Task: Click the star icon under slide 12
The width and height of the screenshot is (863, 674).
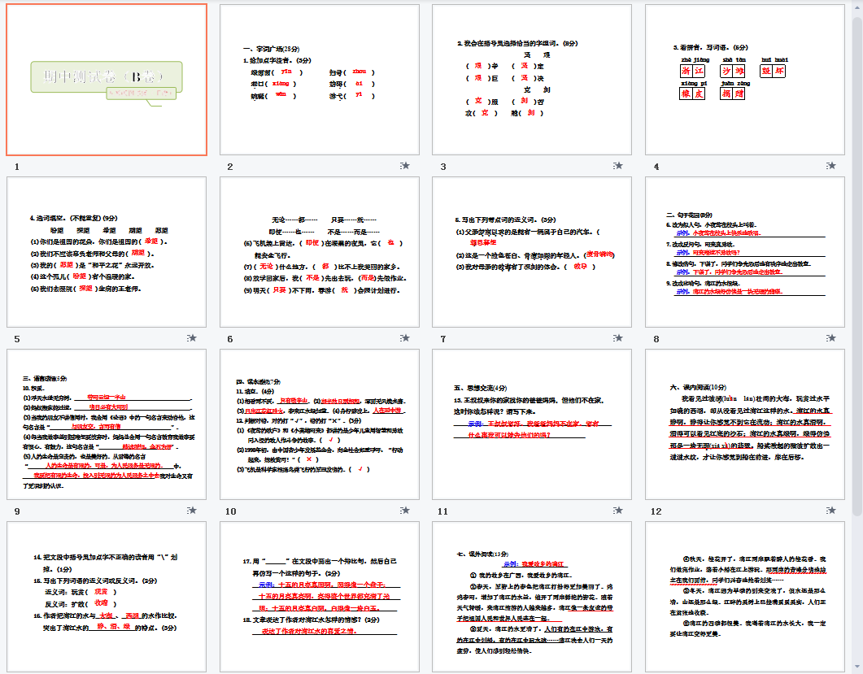Action: point(831,511)
